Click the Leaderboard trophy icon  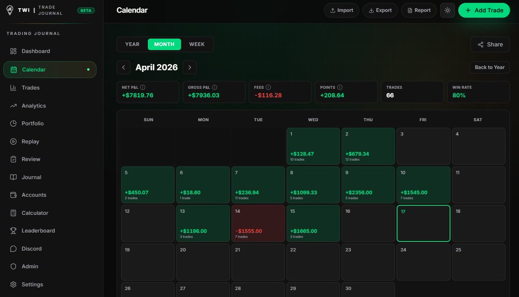(x=13, y=231)
